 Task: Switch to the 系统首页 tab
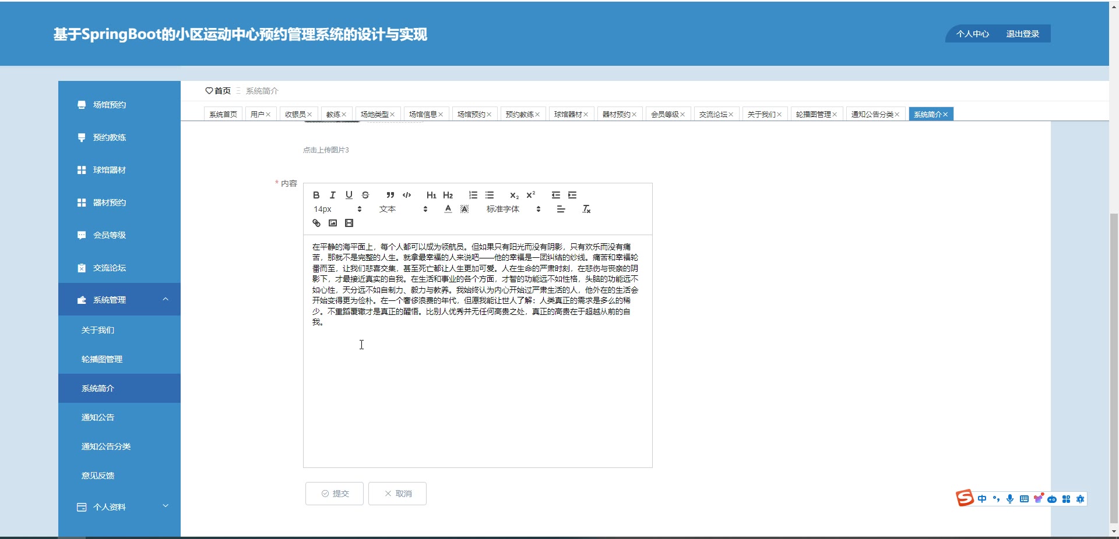[x=223, y=114]
